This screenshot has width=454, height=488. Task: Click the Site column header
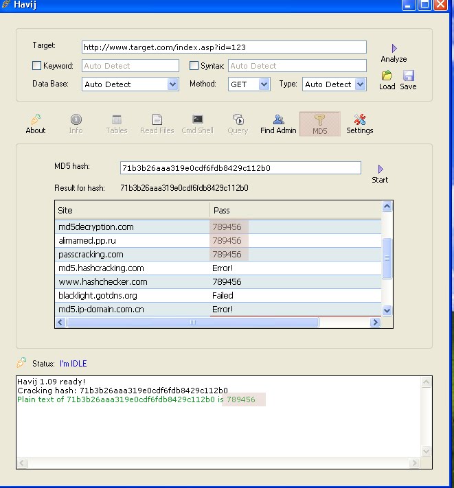[133, 211]
